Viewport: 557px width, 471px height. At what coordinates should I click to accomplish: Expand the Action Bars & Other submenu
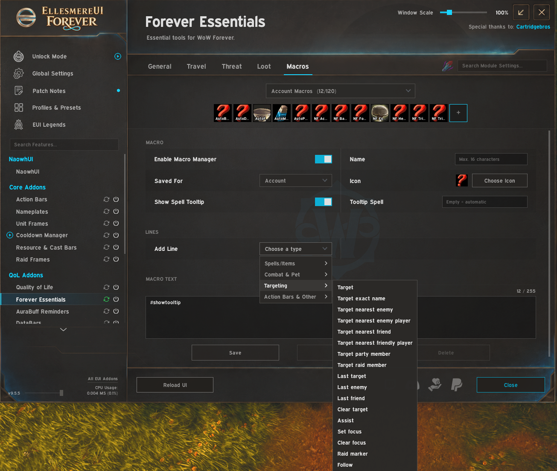[296, 297]
